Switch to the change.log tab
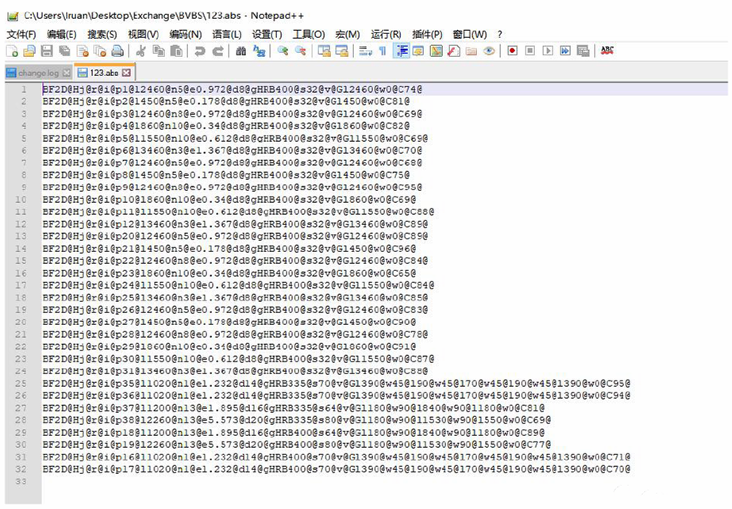Image resolution: width=732 pixels, height=509 pixels. coord(38,73)
